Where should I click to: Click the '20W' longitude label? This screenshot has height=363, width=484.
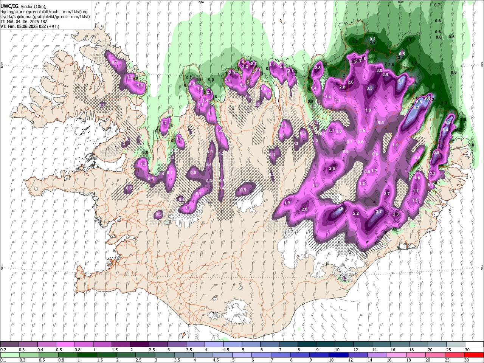pyautogui.click(x=201, y=2)
